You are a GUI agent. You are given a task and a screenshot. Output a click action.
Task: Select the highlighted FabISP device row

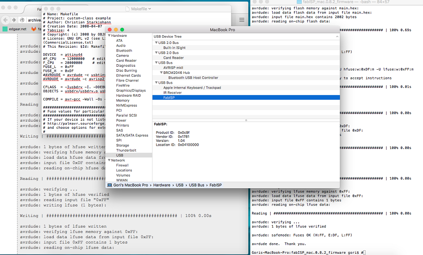point(246,98)
